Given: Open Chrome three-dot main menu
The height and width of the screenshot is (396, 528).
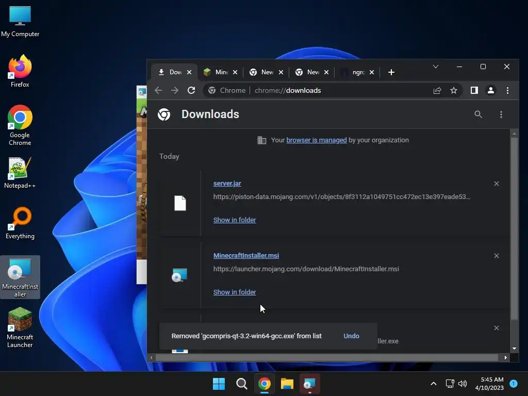Looking at the screenshot, I should pos(507,90).
